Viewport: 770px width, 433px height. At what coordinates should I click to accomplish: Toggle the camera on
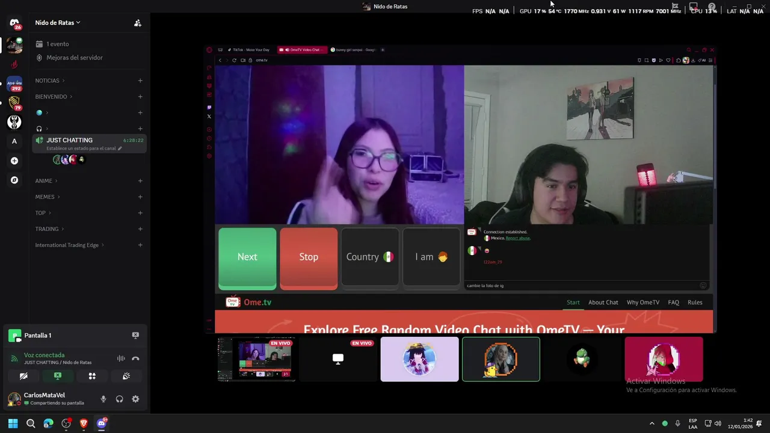pos(23,376)
